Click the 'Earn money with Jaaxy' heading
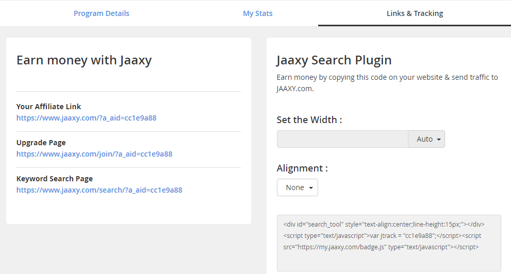 point(84,60)
